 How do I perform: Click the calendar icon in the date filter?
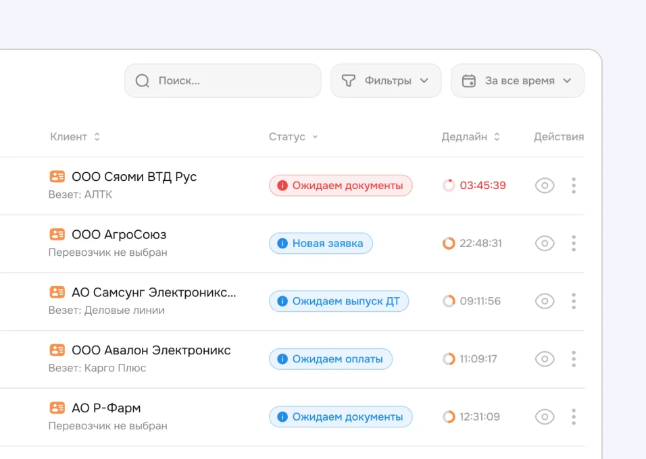(x=469, y=81)
